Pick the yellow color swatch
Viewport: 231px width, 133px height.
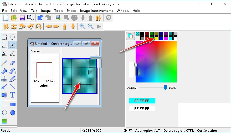156,38
